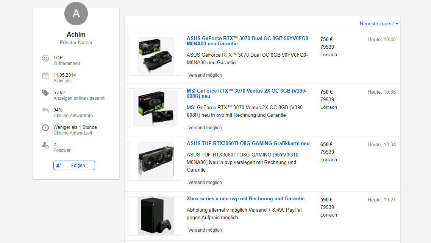Viewport: 431px width, 243px height.
Task: Follow Achim with the Folgen button
Action: point(74,166)
